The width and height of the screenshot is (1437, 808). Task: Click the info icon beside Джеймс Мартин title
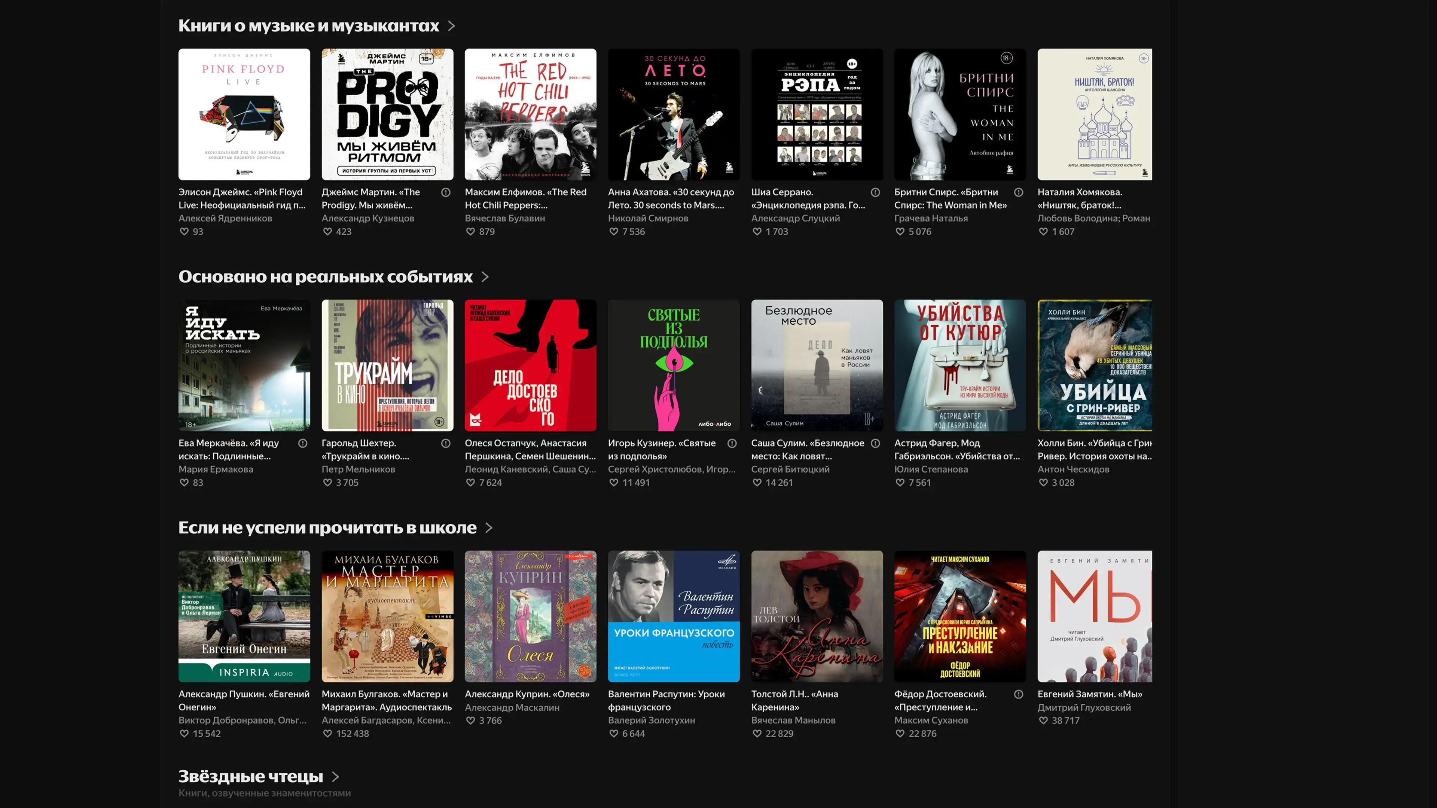(x=446, y=192)
